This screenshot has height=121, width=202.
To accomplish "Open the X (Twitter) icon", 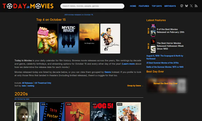I will tap(191, 6).
